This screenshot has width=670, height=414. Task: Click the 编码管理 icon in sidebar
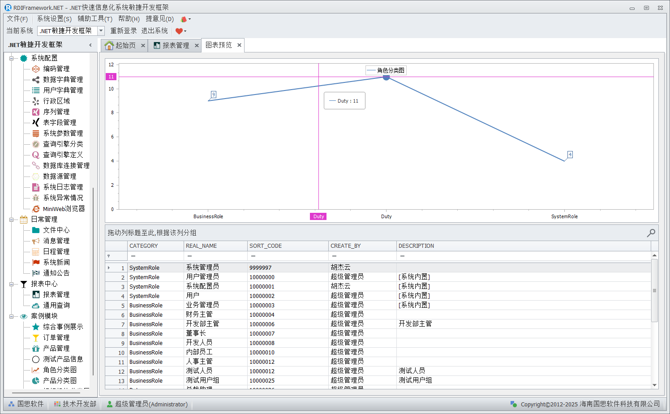click(36, 69)
